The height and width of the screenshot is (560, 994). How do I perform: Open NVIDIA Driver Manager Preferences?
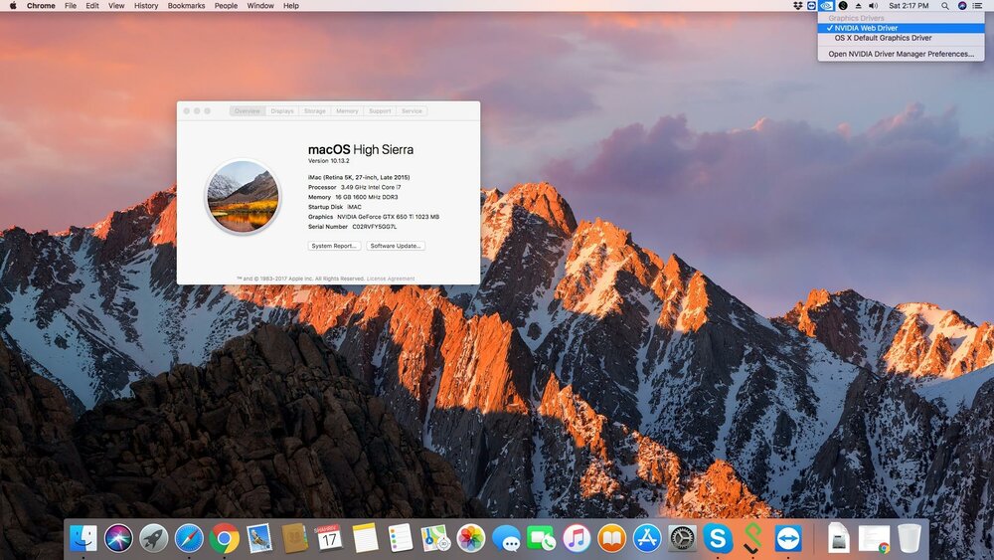tap(901, 54)
